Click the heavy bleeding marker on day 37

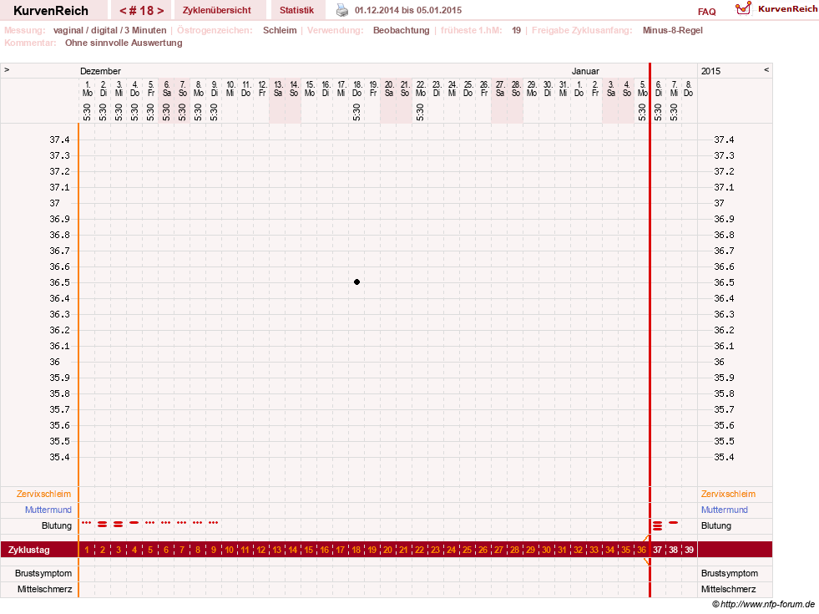(x=658, y=525)
